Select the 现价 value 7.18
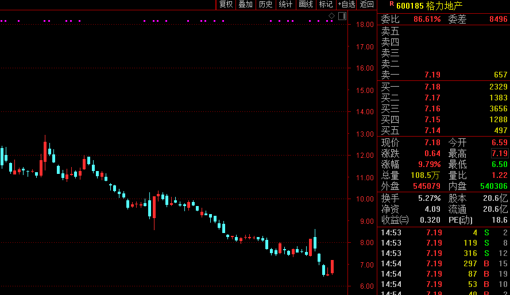510x295 pixels. (x=432, y=143)
